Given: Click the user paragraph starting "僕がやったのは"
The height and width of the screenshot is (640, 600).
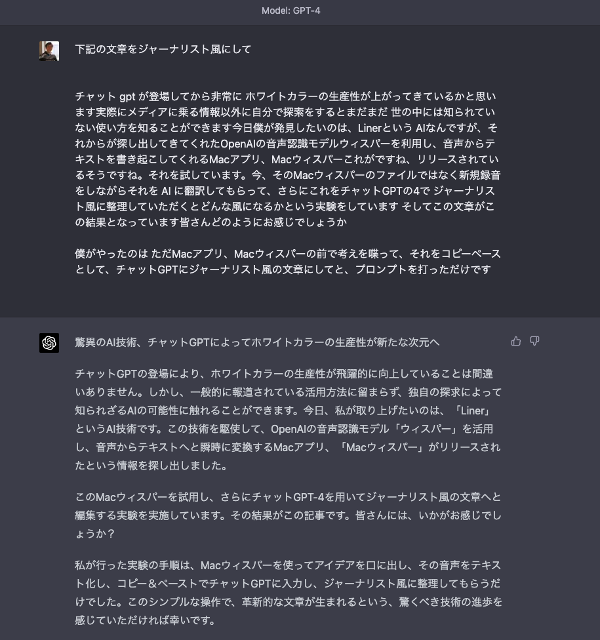Looking at the screenshot, I should [287, 261].
